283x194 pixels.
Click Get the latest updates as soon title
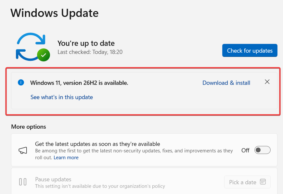[97, 144]
